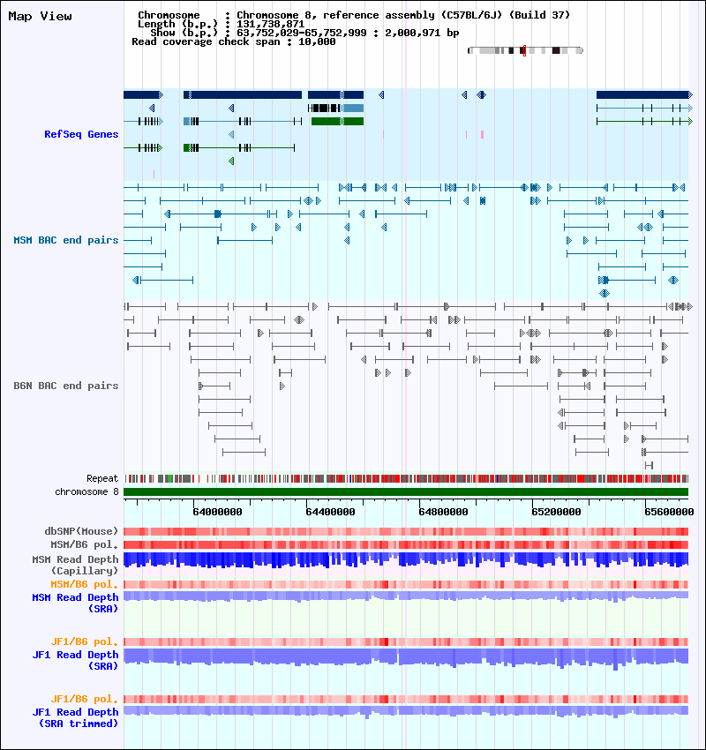Click the 'Read coverage check span : 10,000' text

point(233,41)
